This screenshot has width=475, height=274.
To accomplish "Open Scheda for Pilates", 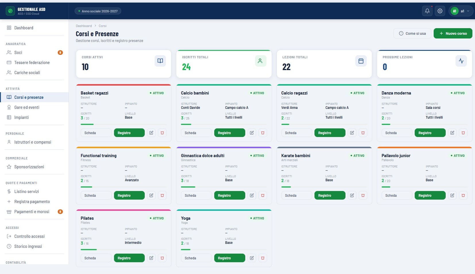I will click(x=96, y=258).
